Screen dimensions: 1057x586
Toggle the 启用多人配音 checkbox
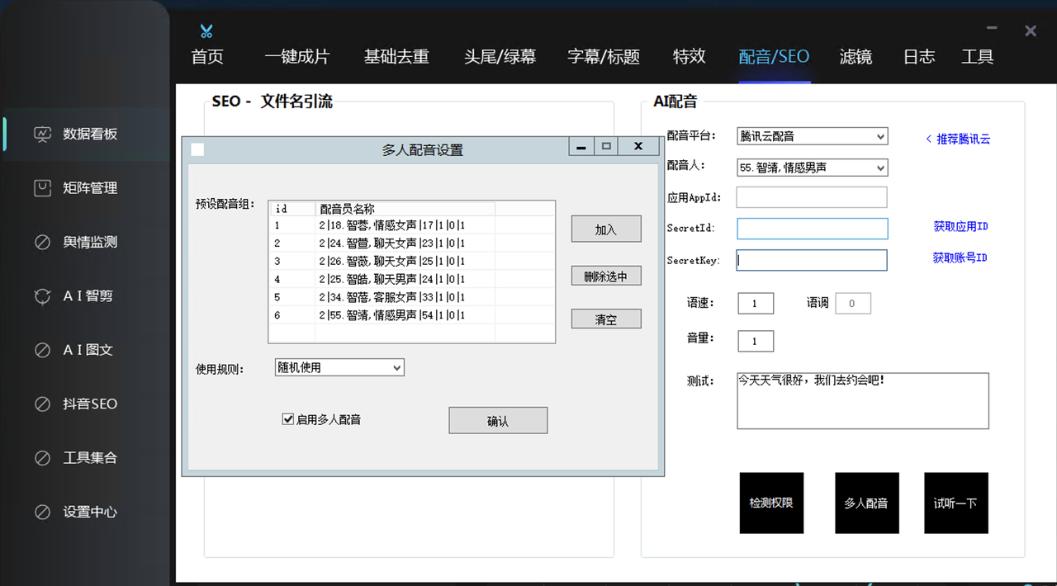pyautogui.click(x=288, y=419)
